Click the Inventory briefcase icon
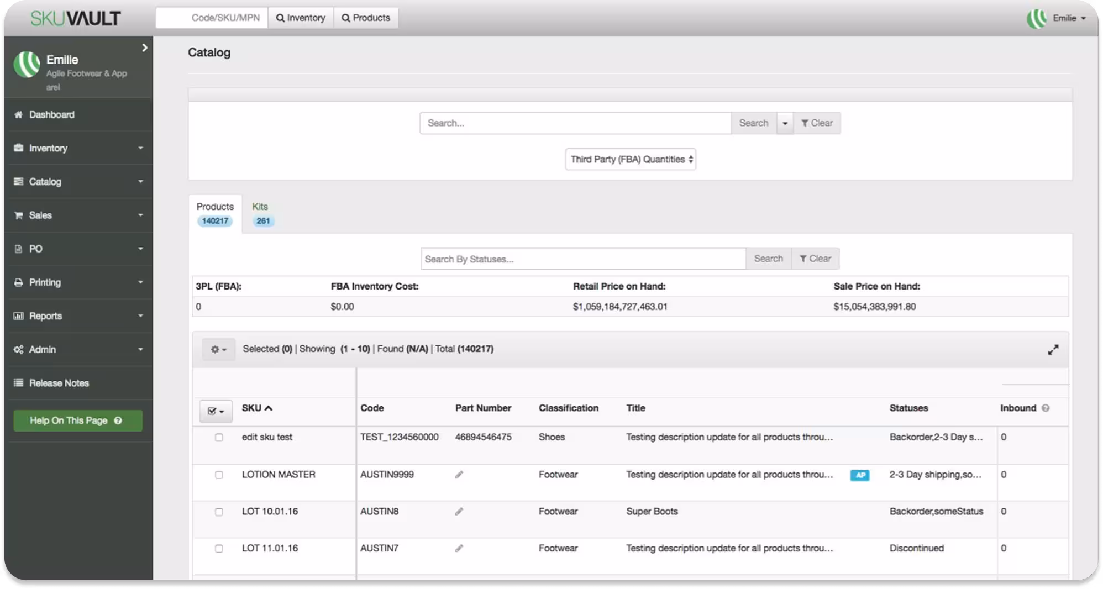Screen dimensions: 1103x589 pos(18,148)
